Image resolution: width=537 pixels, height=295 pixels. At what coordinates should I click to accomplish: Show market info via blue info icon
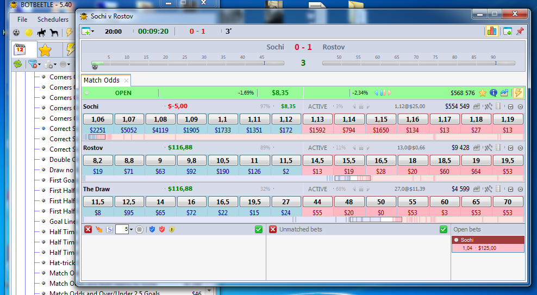tap(493, 93)
